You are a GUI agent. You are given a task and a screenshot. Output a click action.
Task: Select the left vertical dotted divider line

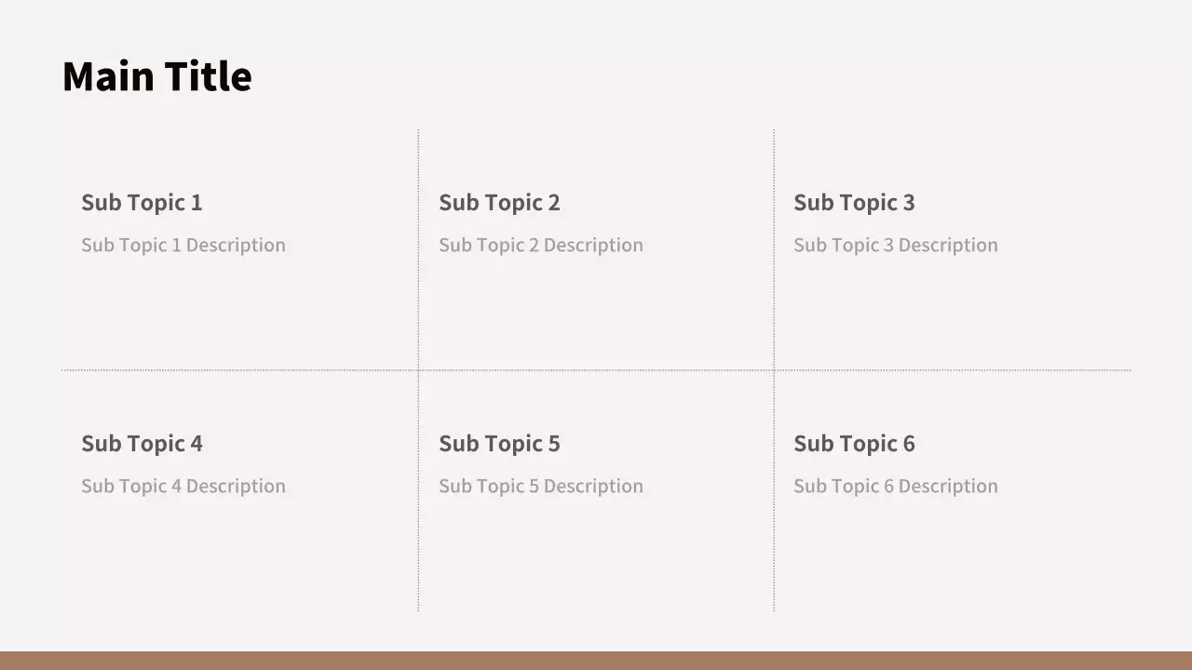418,279
